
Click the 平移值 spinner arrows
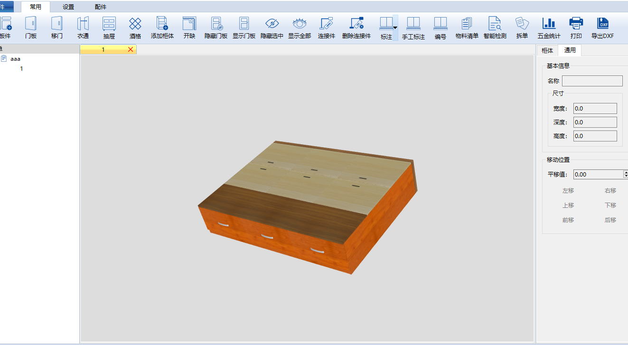click(626, 174)
